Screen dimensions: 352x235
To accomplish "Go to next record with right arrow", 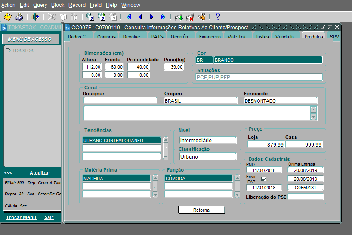I will click(151, 17).
